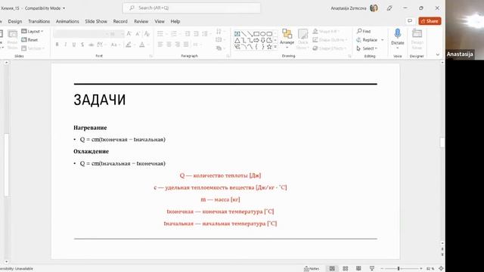Open the Text Direction dropdown
This screenshot has width=484, height=272.
pos(220,31)
